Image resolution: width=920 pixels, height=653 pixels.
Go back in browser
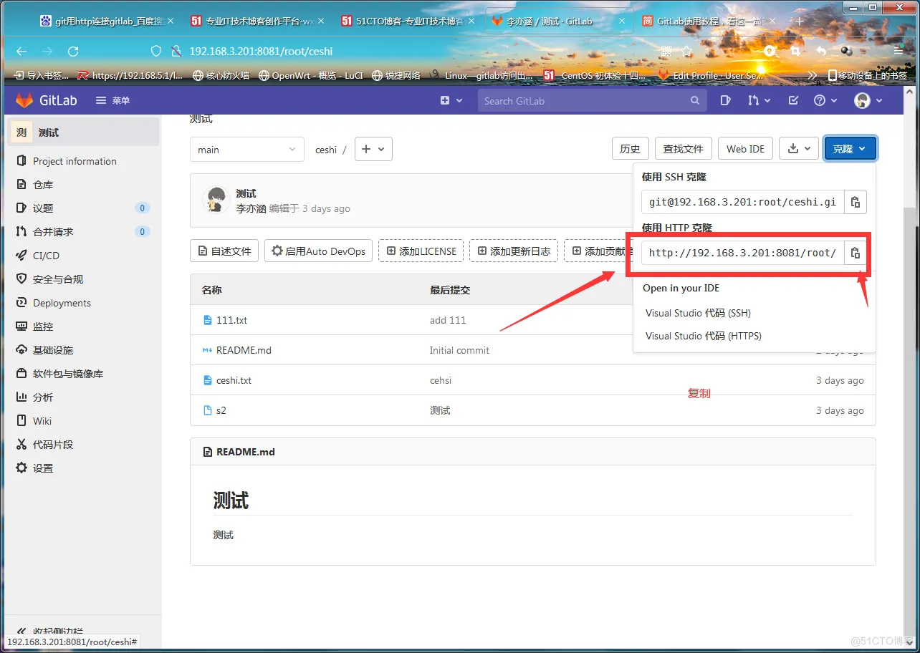tap(21, 52)
